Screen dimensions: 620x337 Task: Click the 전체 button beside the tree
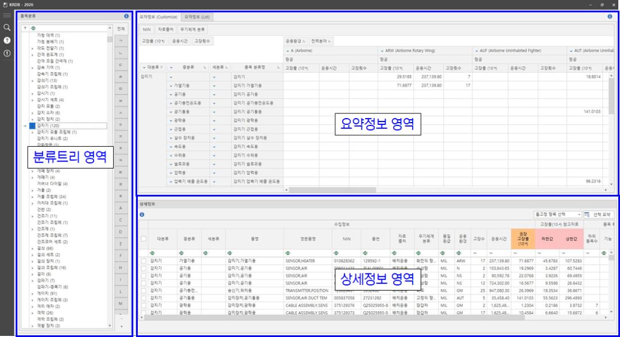(121, 29)
